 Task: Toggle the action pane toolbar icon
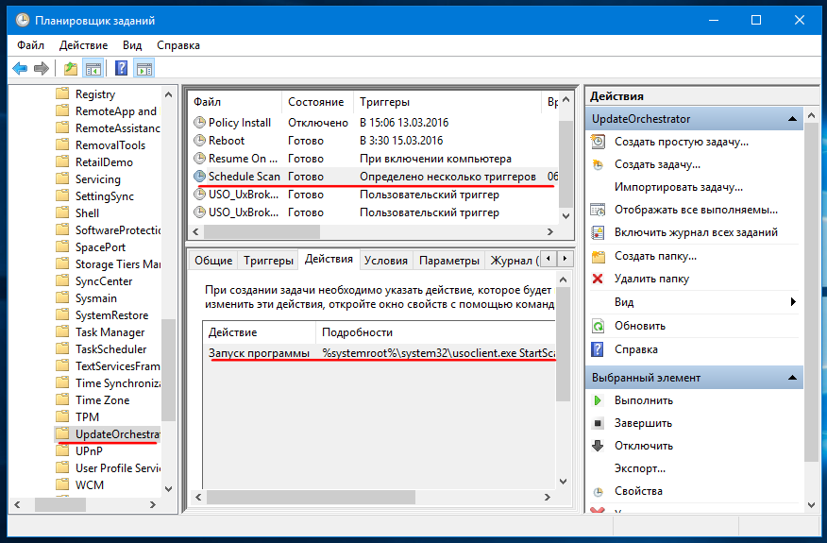144,68
